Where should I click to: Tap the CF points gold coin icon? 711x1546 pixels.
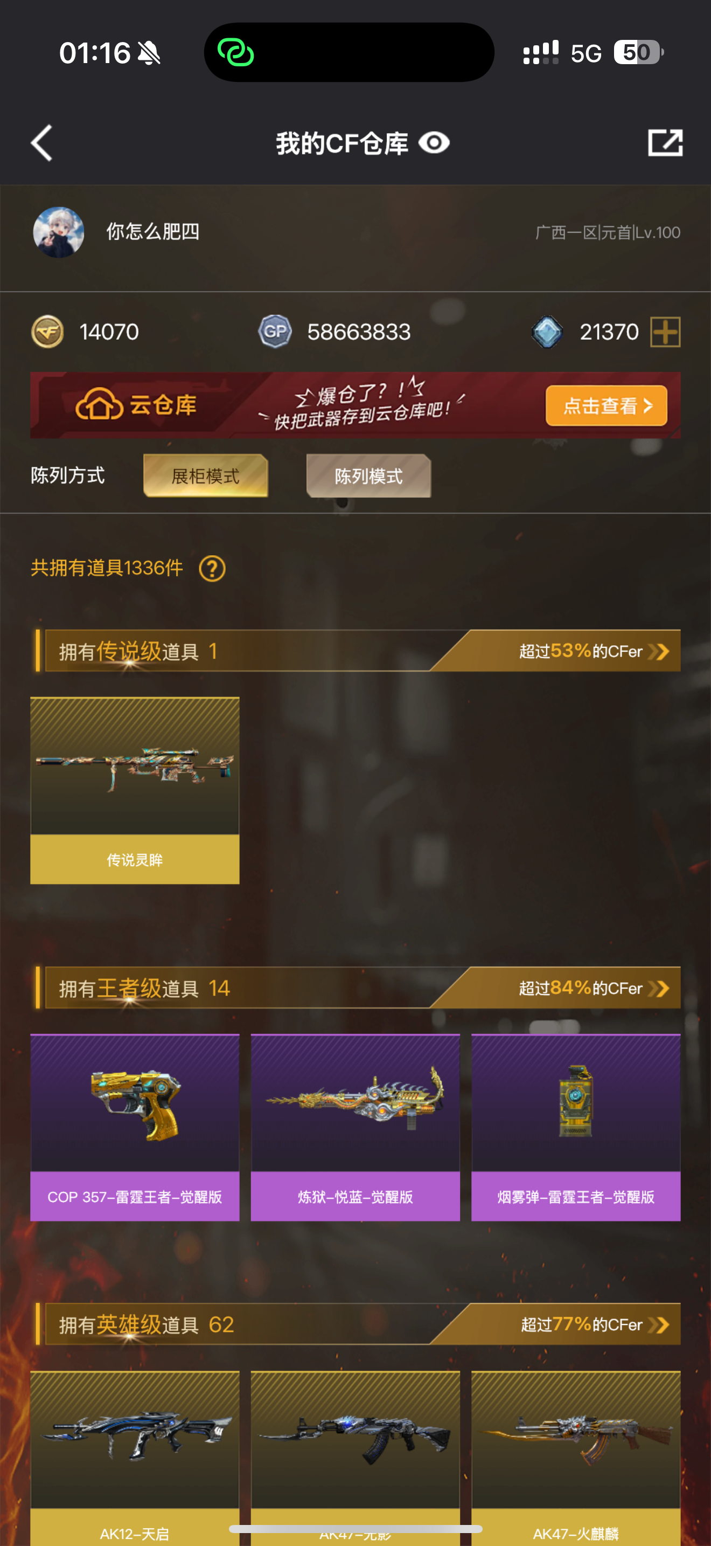coord(47,332)
